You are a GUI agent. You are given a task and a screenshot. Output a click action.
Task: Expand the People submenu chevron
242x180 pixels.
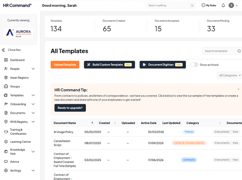33,69
